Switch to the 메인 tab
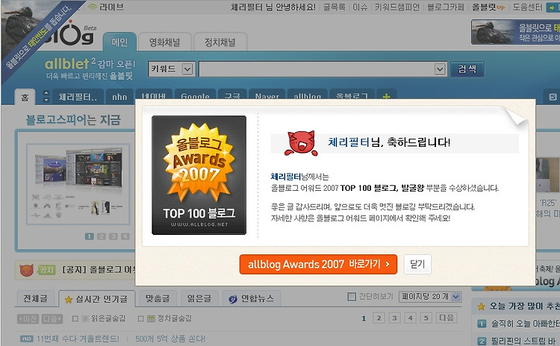560x346 pixels. coord(119,42)
